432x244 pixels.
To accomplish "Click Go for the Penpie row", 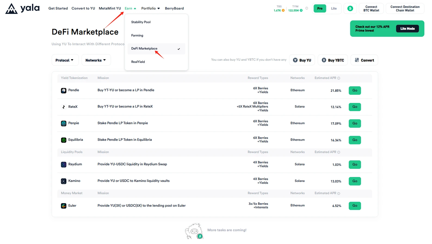I will tap(355, 123).
